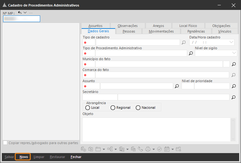Open the Vínculos tab
The image size is (241, 163).
[225, 31]
